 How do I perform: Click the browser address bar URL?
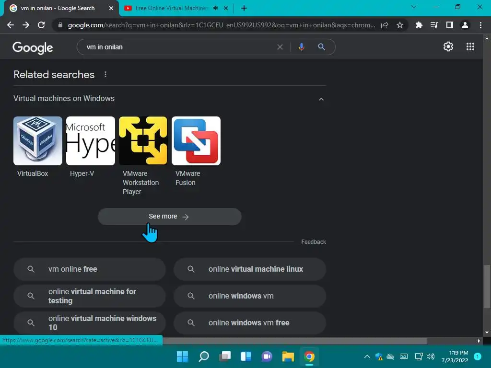[x=221, y=25]
